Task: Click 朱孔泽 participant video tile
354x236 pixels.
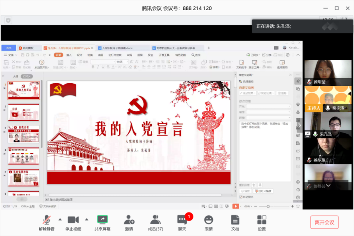Action: (328, 125)
